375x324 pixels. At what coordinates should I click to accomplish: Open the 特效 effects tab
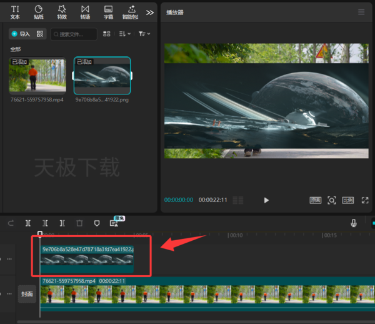pyautogui.click(x=62, y=13)
